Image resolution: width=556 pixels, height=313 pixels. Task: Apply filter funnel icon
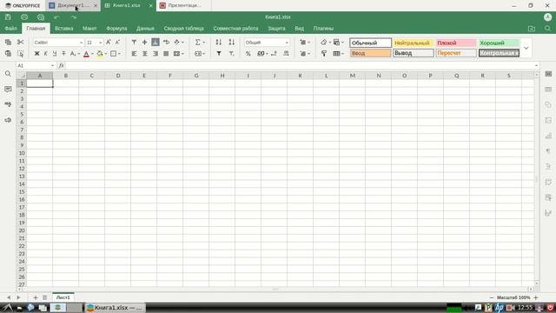coord(219,54)
